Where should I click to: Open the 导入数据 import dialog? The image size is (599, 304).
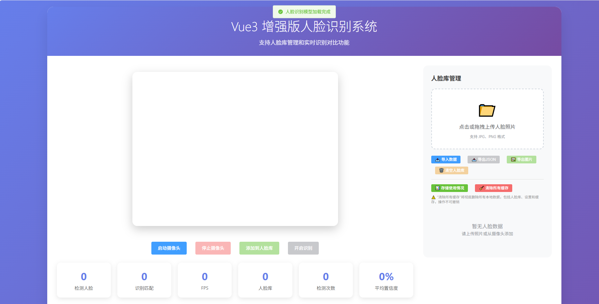click(x=446, y=160)
